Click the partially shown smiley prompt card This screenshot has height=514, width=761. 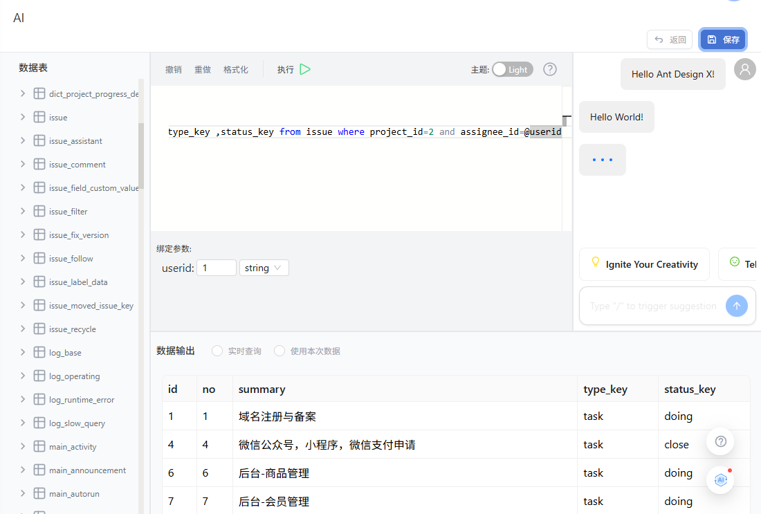coord(737,264)
